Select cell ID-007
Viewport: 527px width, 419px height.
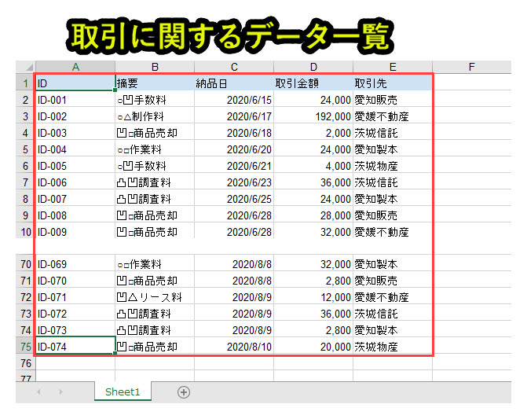coord(75,198)
